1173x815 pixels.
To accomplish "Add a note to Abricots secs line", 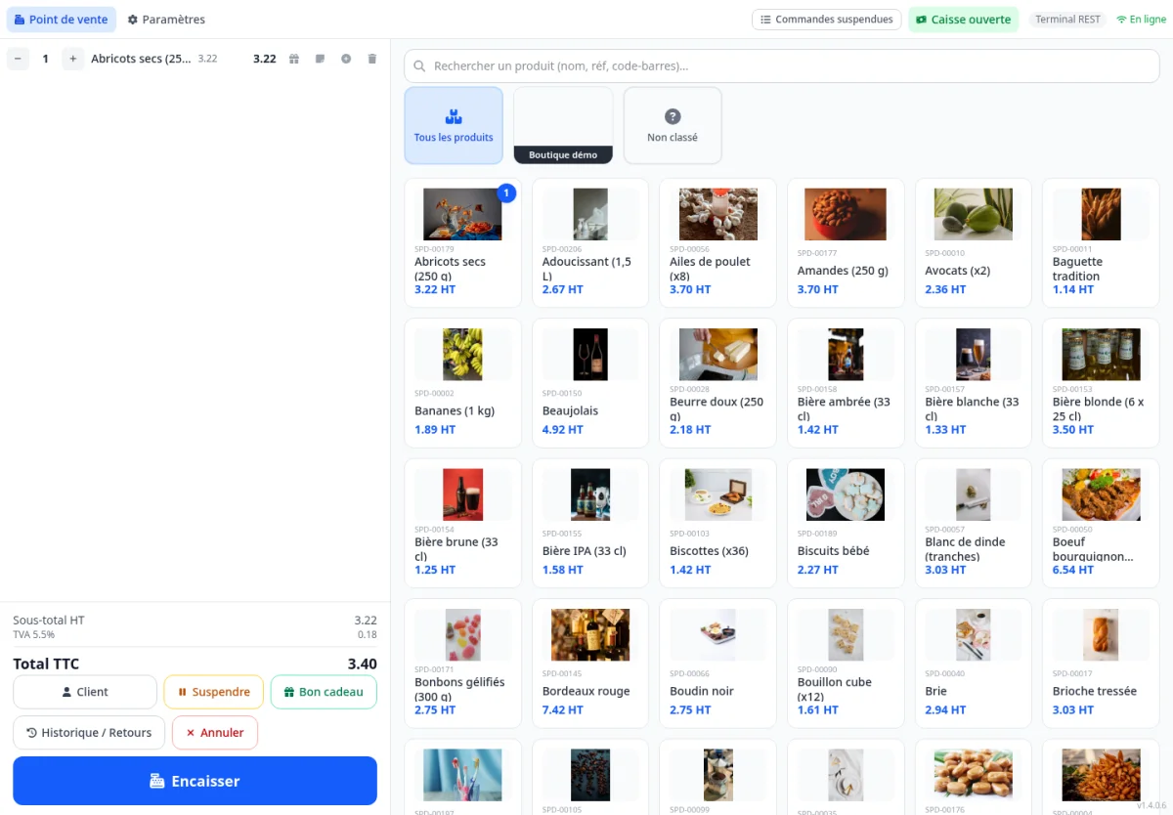I will [320, 59].
